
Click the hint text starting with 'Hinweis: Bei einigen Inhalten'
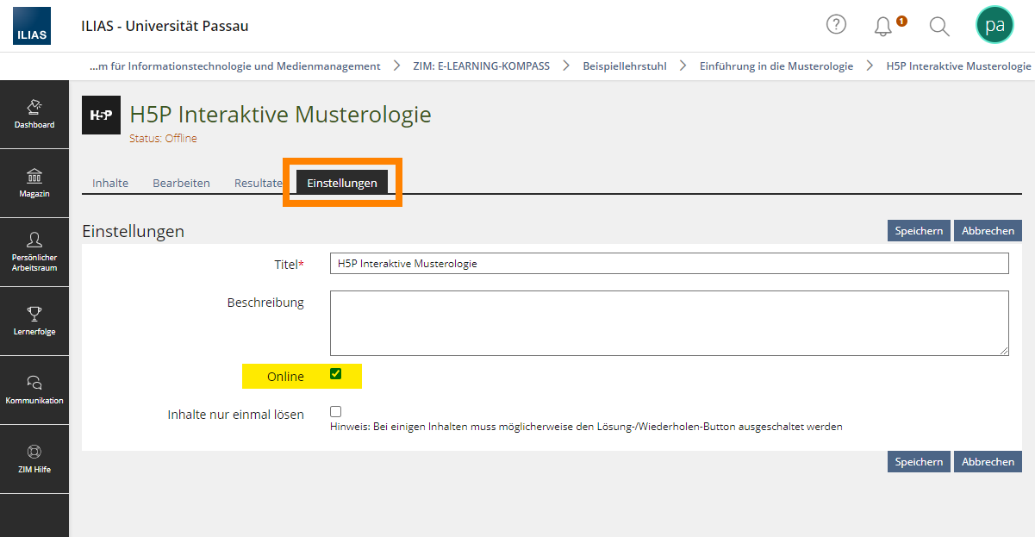(x=586, y=426)
